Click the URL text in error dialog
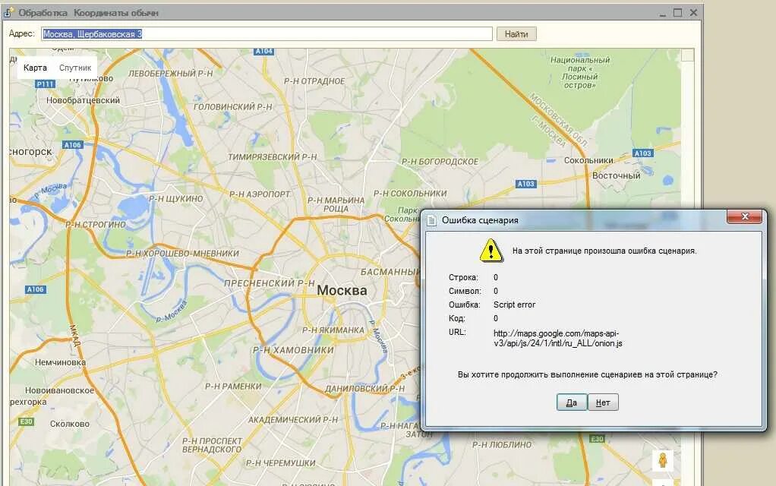The width and height of the screenshot is (776, 486). click(x=558, y=339)
